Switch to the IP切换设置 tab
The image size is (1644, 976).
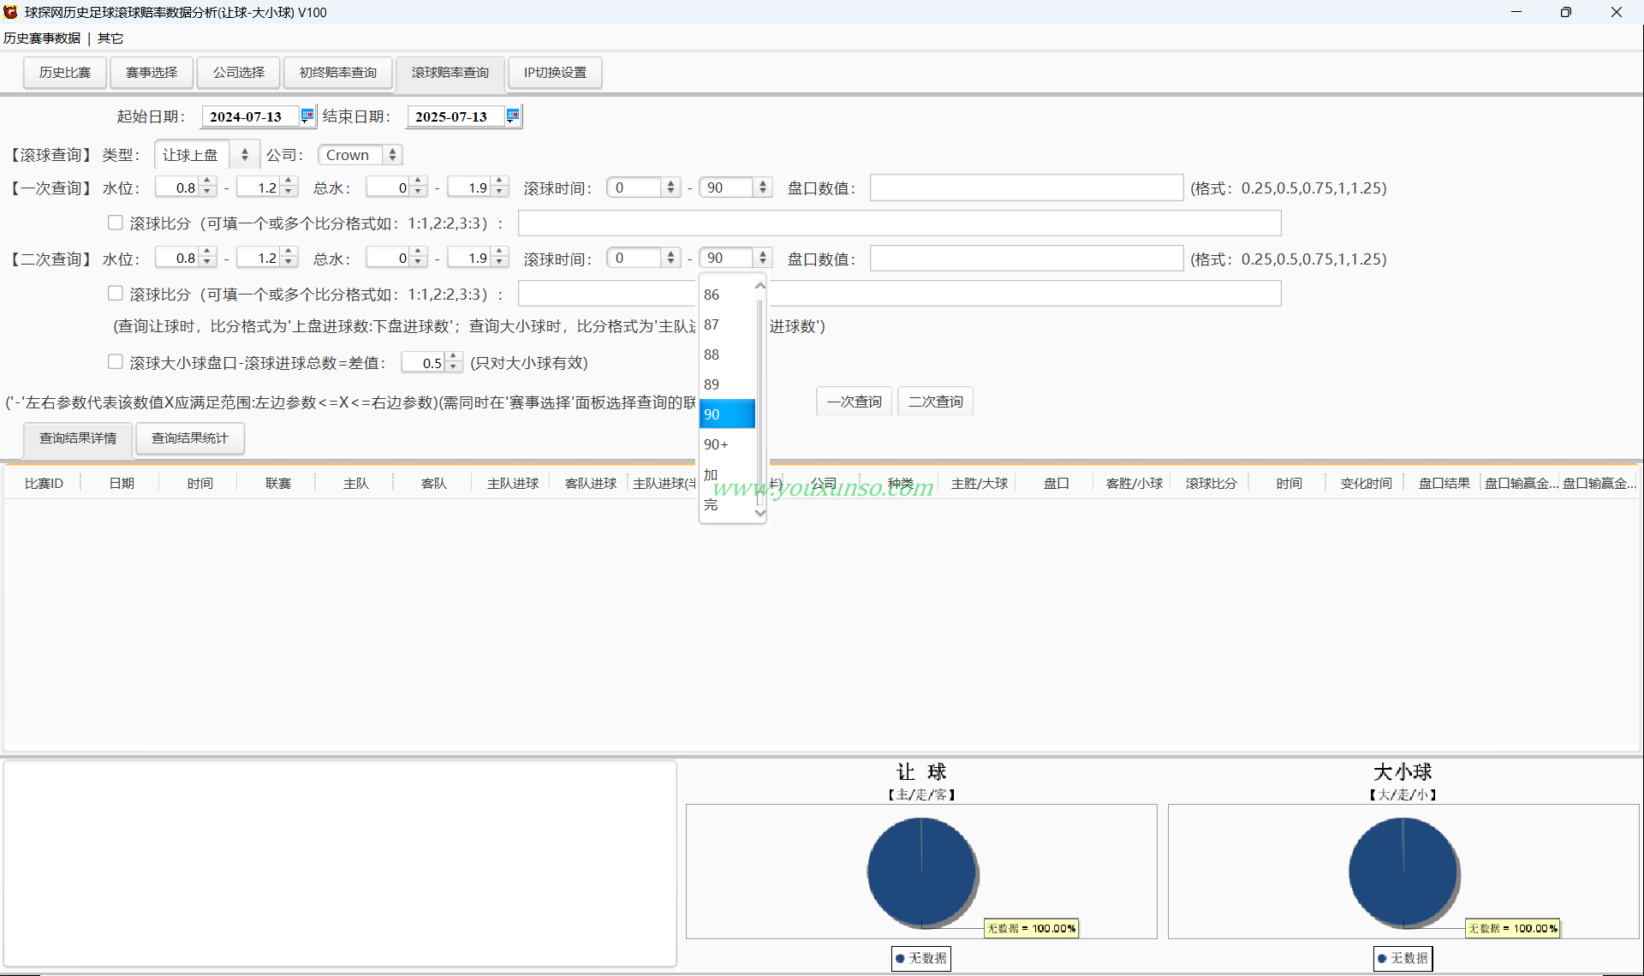tap(556, 73)
